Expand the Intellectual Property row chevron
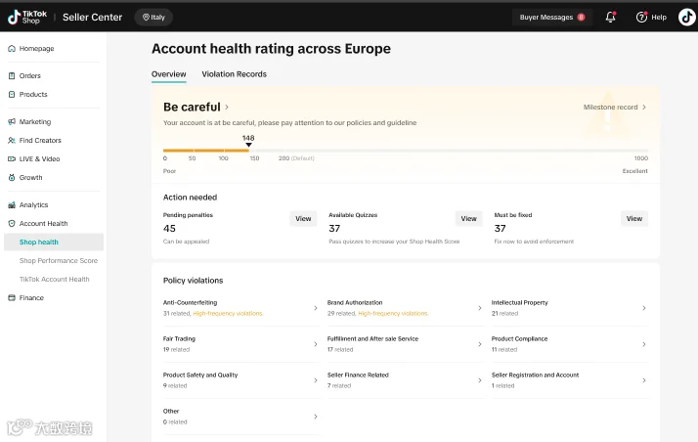Image resolution: width=698 pixels, height=442 pixels. (x=644, y=308)
